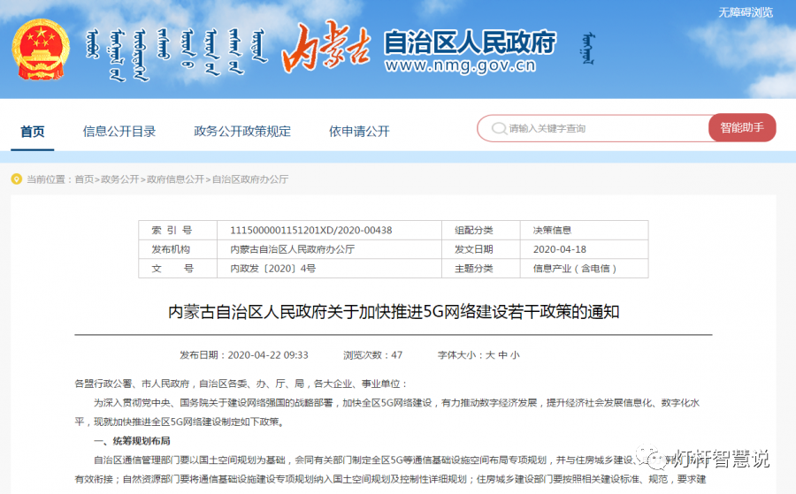
Task: Click the Mongolian script link right of the title
Action: point(588,49)
